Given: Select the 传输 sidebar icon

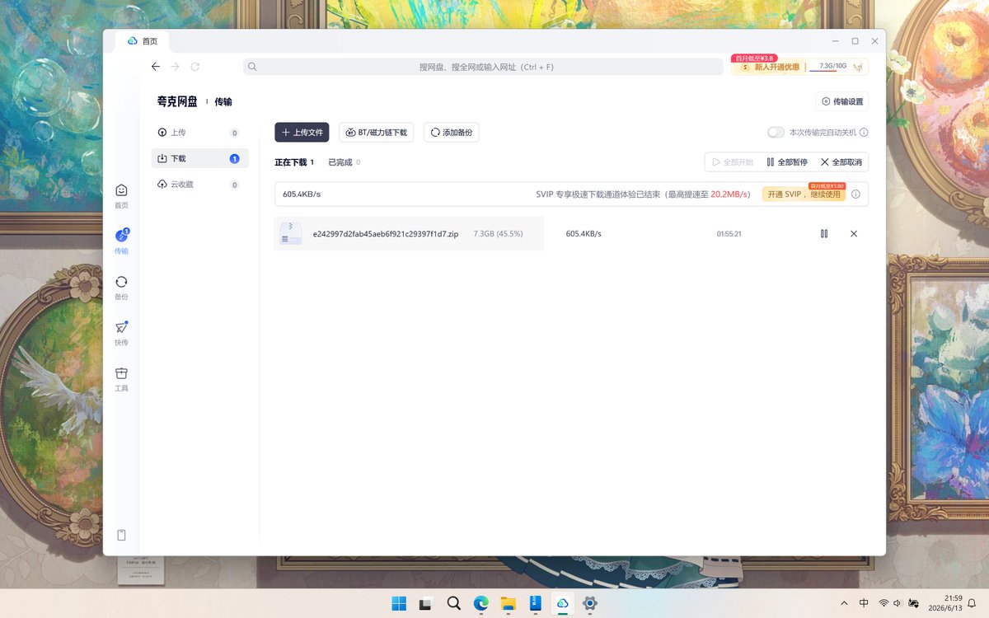Looking at the screenshot, I should point(121,241).
